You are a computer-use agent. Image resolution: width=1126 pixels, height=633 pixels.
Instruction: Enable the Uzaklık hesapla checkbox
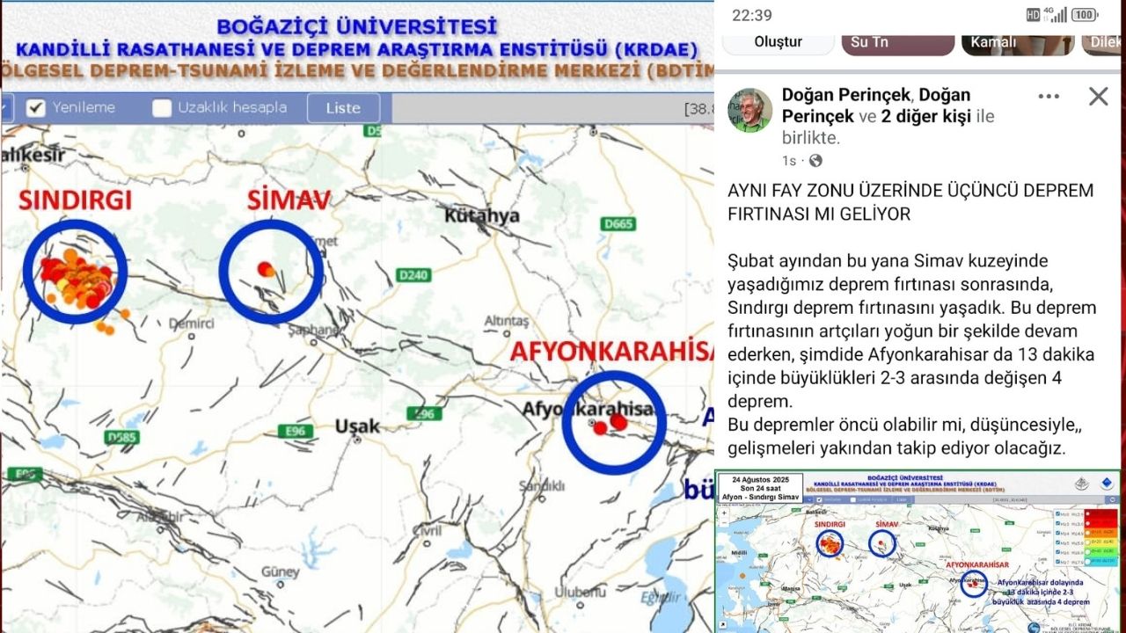tap(162, 108)
